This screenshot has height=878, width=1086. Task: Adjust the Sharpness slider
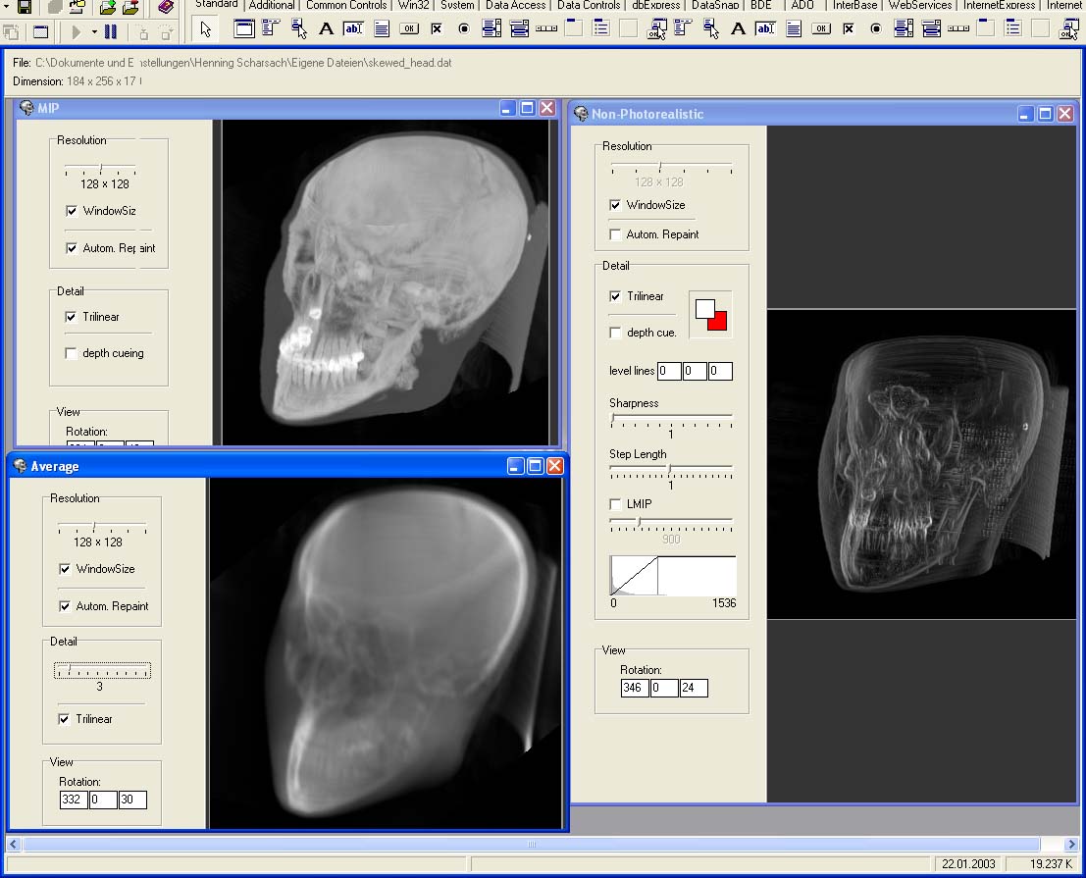coord(613,418)
